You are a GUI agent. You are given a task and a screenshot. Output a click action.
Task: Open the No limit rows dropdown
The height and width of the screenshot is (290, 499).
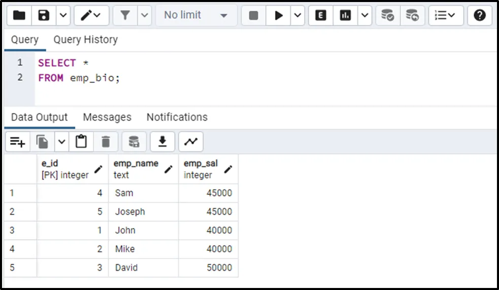195,15
